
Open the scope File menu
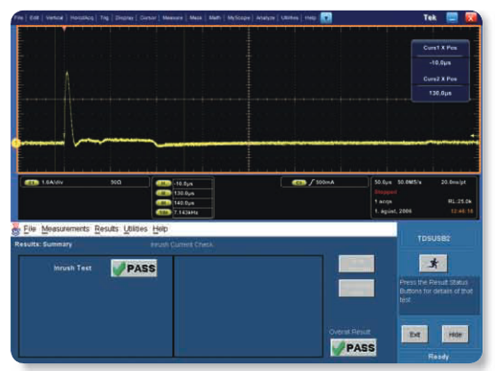18,18
